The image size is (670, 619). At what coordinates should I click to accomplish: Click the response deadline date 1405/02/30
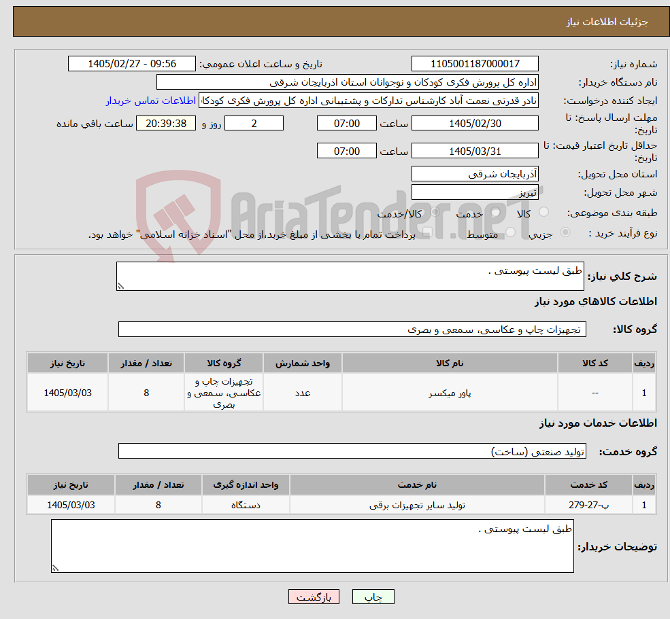pos(475,124)
